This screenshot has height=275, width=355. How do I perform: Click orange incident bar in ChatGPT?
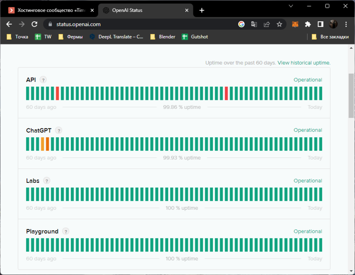(47, 144)
